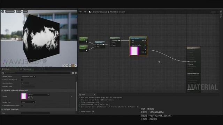
Task: Click PanningCloud in the breadcrumb
Action: (x=100, y=12)
